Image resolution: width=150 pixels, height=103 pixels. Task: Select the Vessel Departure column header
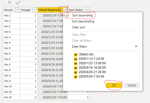tap(53, 10)
